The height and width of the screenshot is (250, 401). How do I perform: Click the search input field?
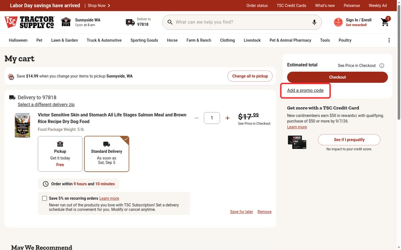coord(242,22)
